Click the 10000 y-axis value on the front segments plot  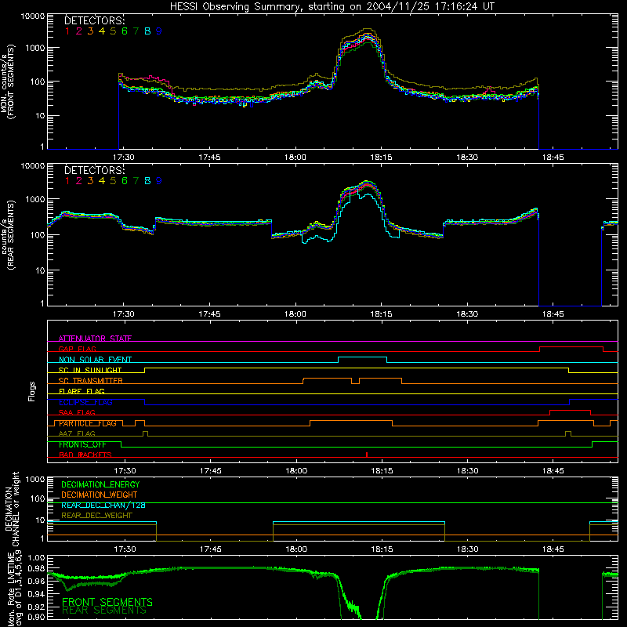pos(33,16)
